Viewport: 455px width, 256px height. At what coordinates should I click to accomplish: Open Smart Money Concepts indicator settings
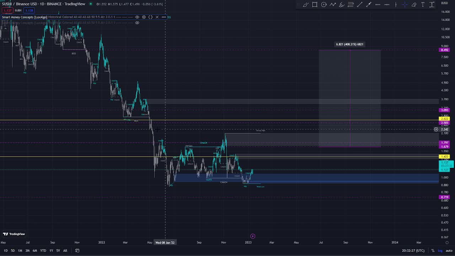click(144, 17)
